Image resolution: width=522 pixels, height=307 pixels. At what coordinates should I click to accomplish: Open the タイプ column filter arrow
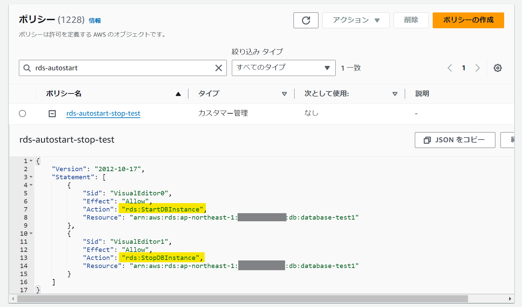point(284,94)
